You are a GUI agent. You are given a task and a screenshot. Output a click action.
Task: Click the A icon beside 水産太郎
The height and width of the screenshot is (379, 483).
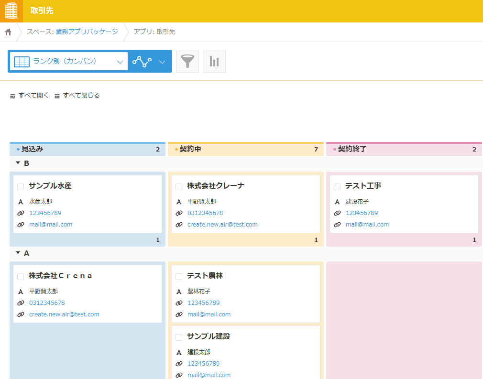(21, 202)
